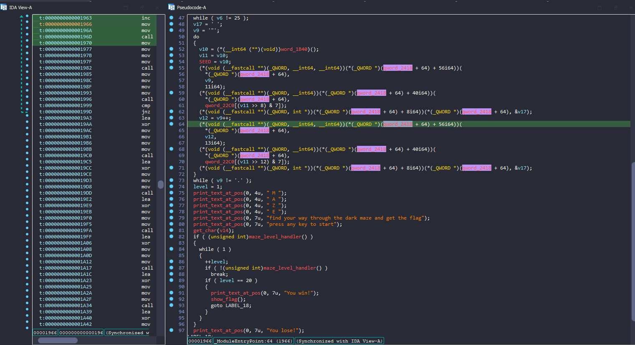Click the IDA View-A panel icon
The height and width of the screenshot is (345, 635).
tap(4, 7)
